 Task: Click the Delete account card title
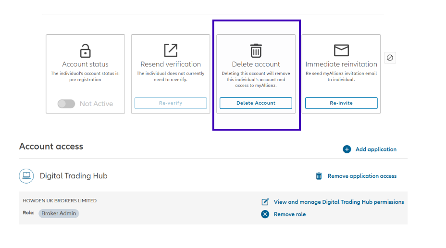pyautogui.click(x=256, y=64)
